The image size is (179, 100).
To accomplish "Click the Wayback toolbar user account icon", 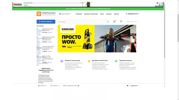I will tap(158, 3).
